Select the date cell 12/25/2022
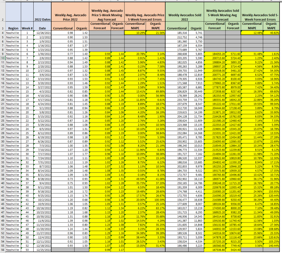Screen dimensions: 282x253 tap(42, 250)
